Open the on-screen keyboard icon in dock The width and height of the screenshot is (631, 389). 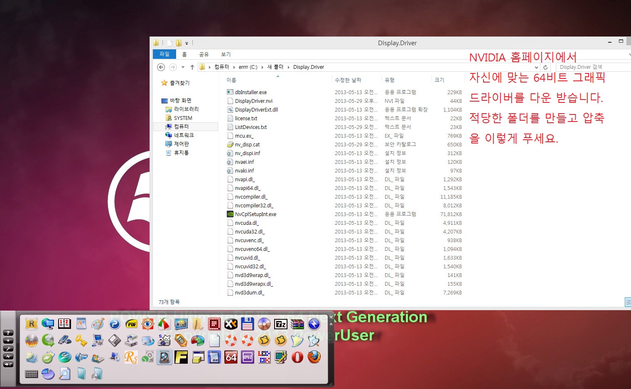tap(32, 374)
